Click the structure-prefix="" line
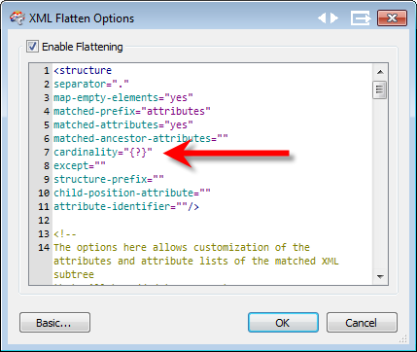Screen dimensions: 417x352 [x=109, y=179]
